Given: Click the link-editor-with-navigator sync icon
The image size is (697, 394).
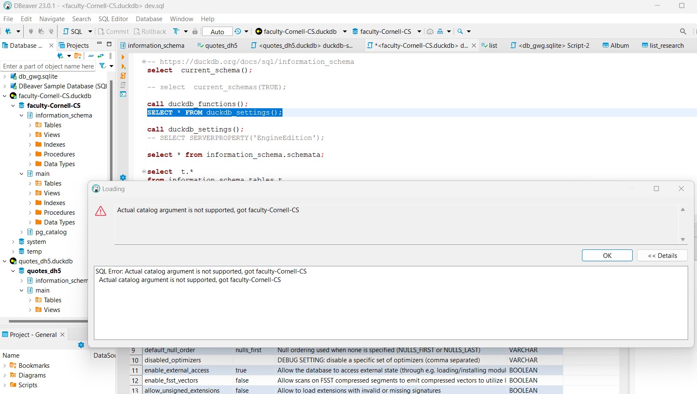Looking at the screenshot, I should click(101, 56).
